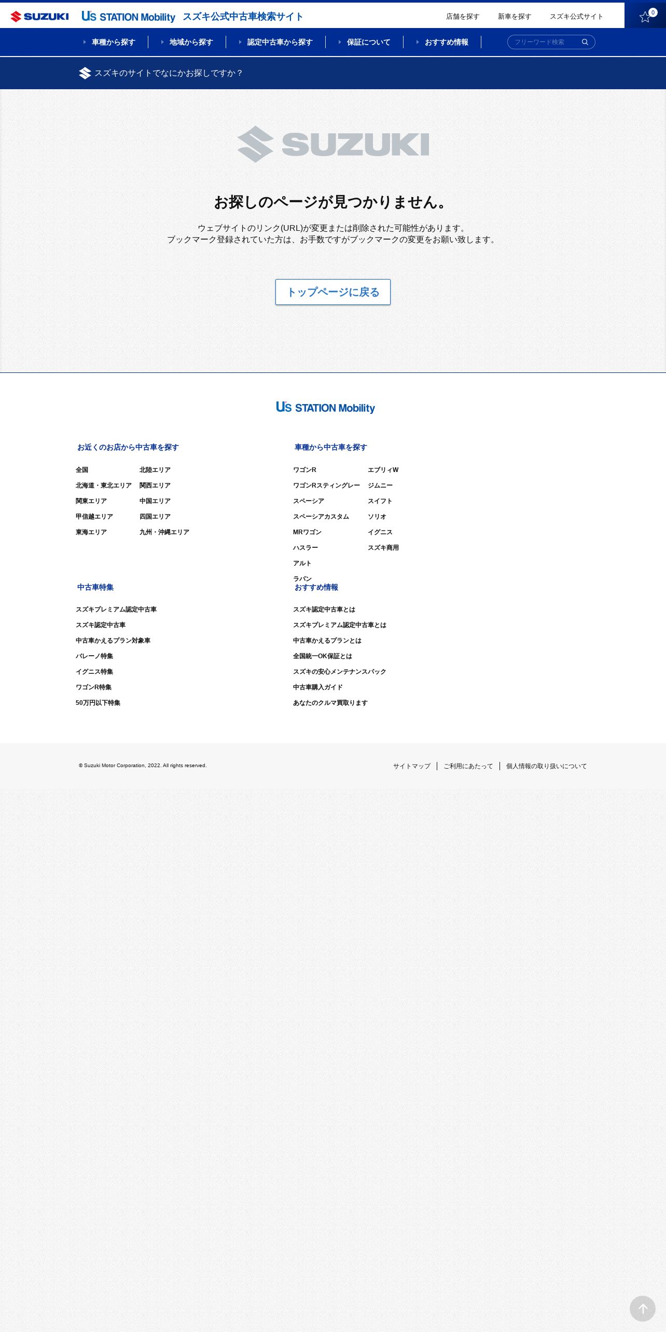Click the back-to-top arrow button
This screenshot has height=1332, width=666.
(x=643, y=1309)
